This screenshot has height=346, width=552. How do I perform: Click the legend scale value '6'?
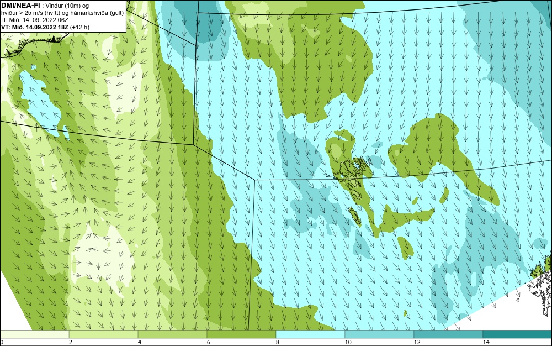[209, 342]
